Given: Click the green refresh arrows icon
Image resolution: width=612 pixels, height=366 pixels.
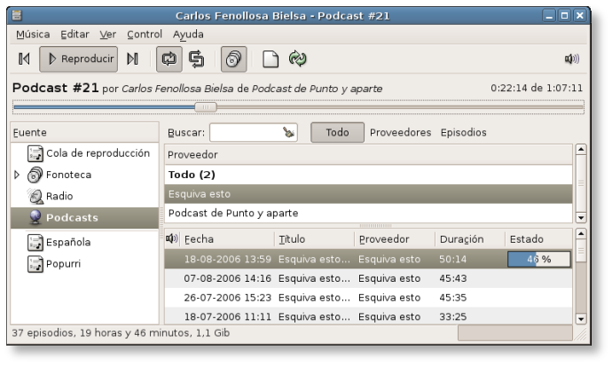Looking at the screenshot, I should click(x=298, y=59).
